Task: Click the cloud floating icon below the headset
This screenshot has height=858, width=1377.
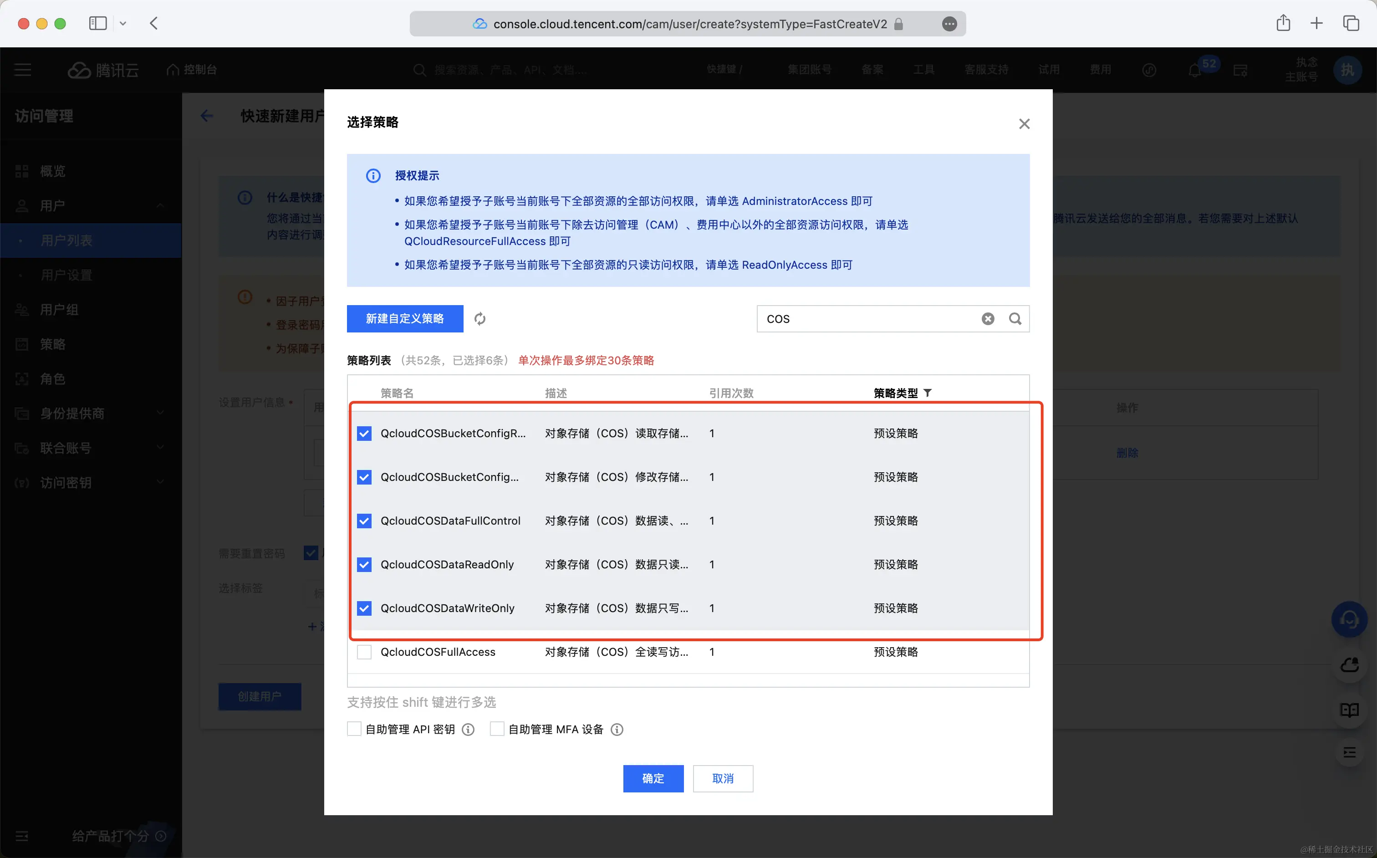Action: click(1349, 664)
